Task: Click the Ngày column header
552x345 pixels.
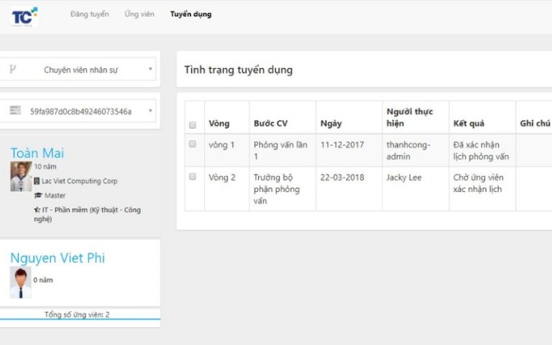Action: coord(331,124)
